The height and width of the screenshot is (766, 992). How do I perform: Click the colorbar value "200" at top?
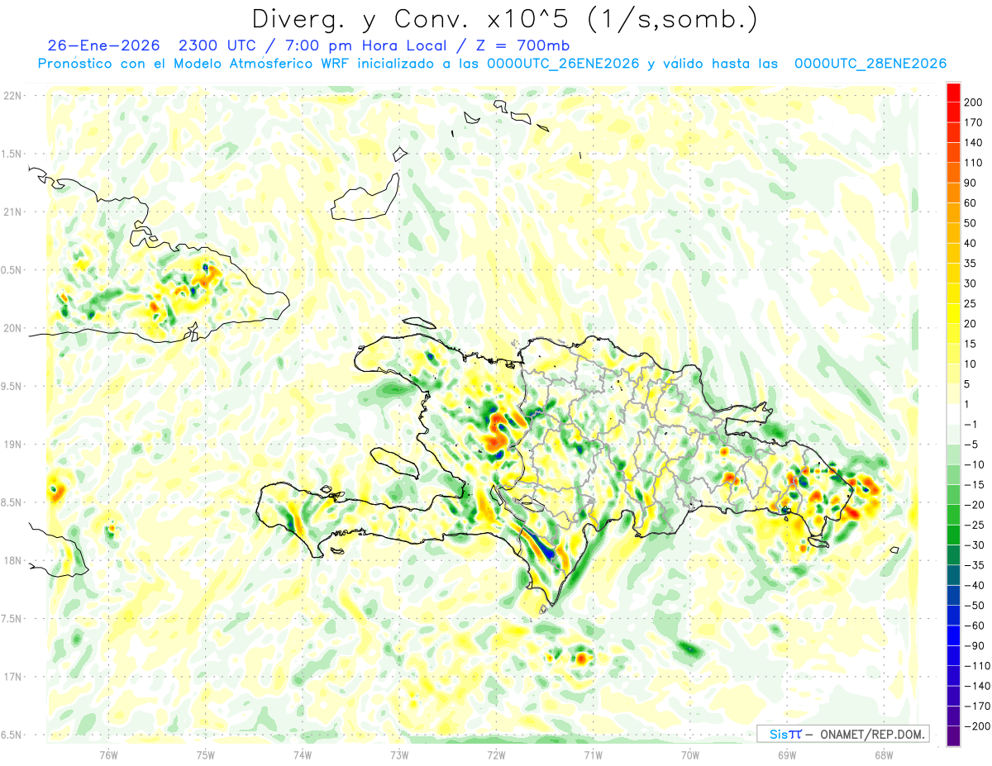click(x=974, y=102)
